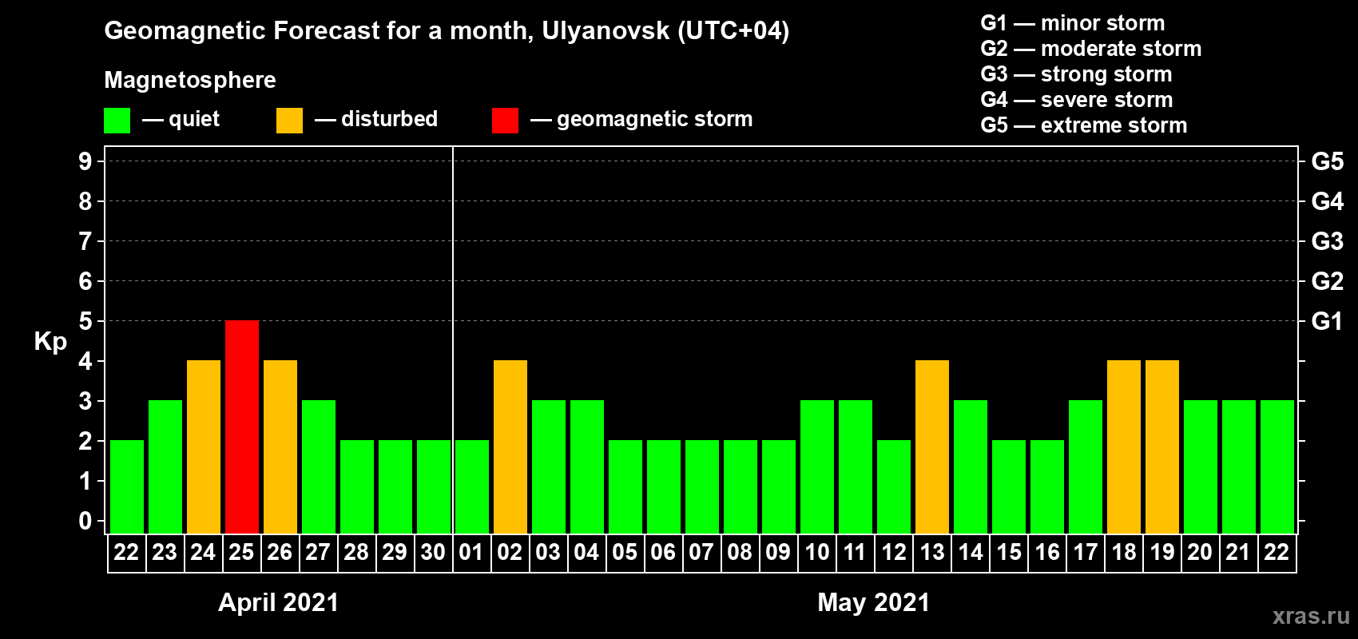Select the orange bar for April 26
This screenshot has width=1358, height=639.
280,447
